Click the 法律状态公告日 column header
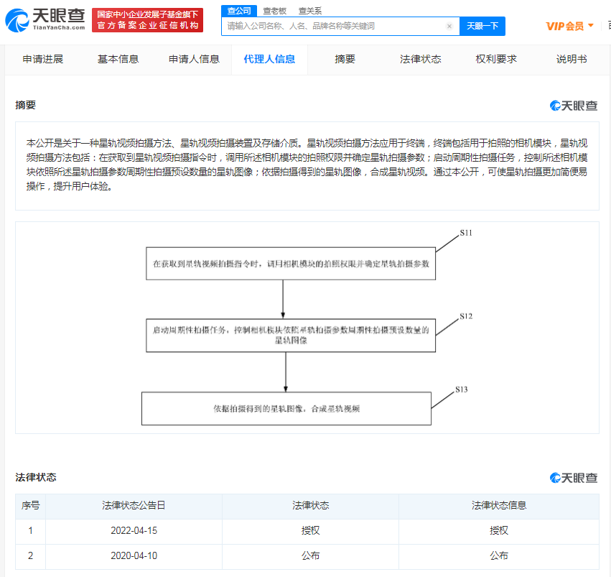Image resolution: width=611 pixels, height=577 pixels. (134, 506)
